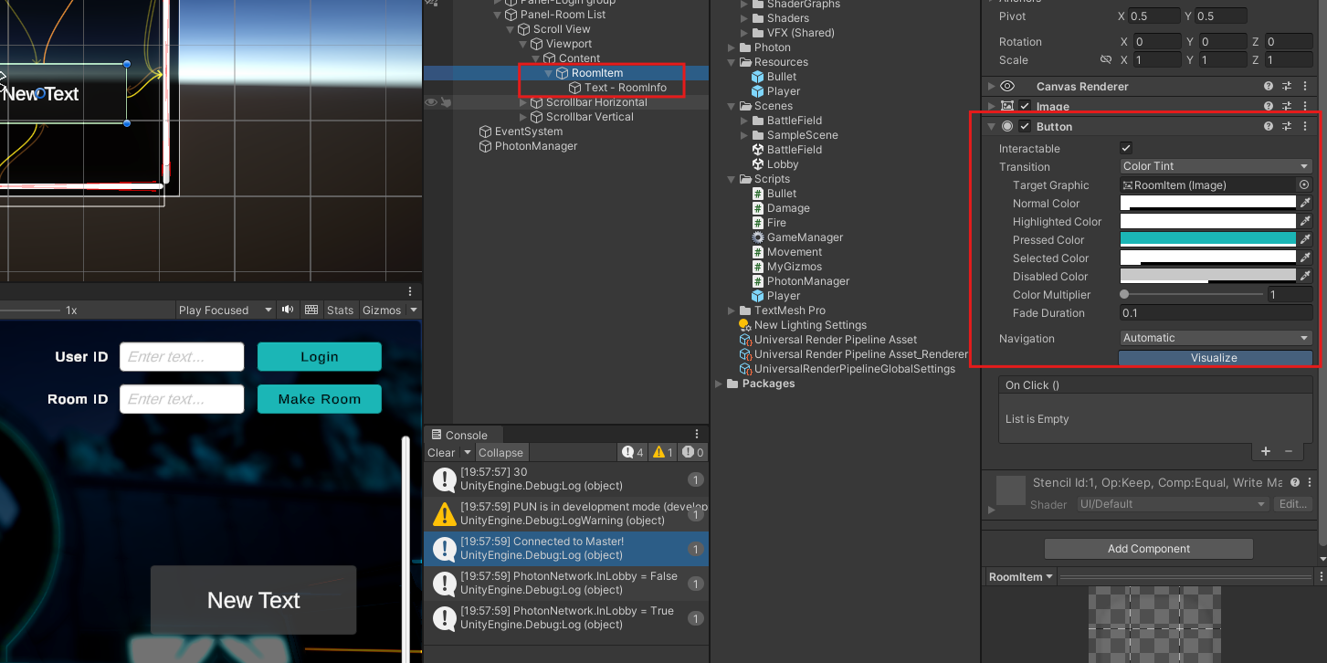Open Button component help icon
The image size is (1327, 663).
[x=1269, y=127]
